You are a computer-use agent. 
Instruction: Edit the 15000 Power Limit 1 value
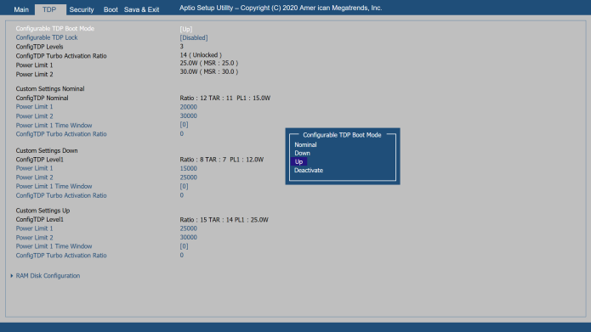tap(189, 168)
